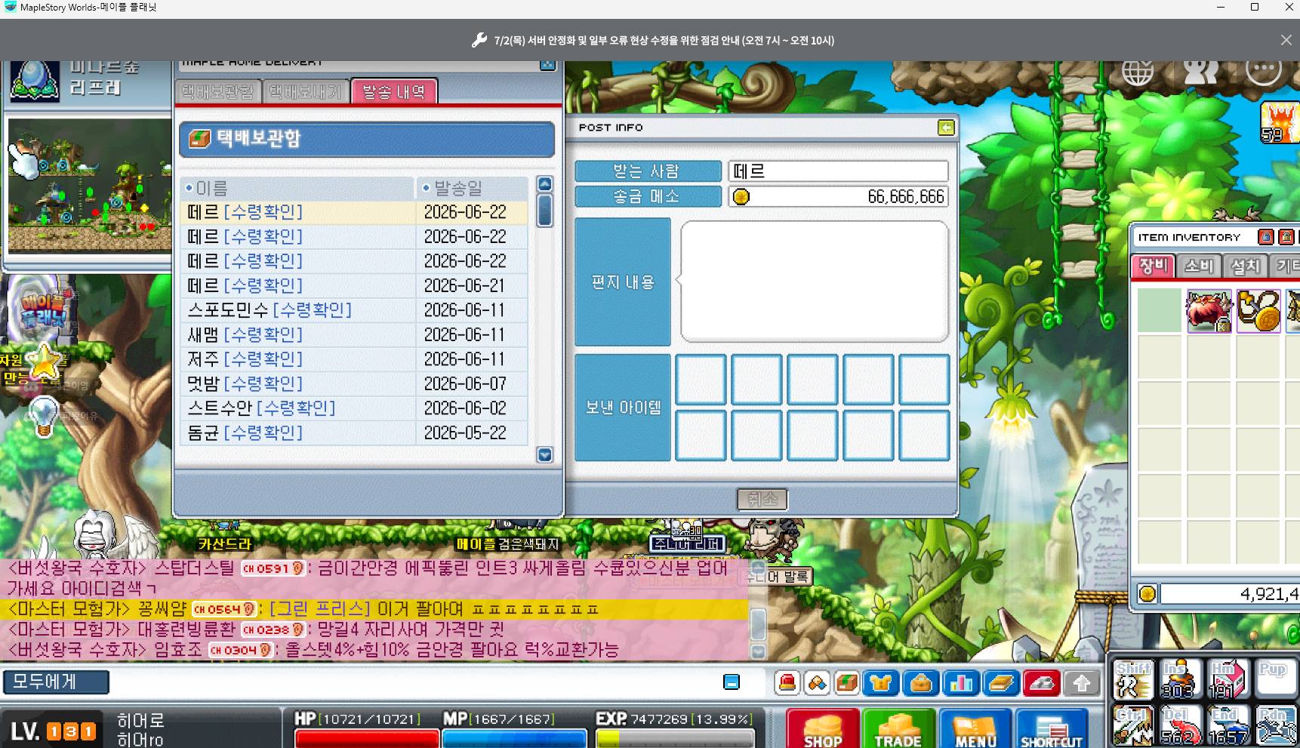
Task: Open the SHORTCUT button
Action: click(x=1052, y=729)
